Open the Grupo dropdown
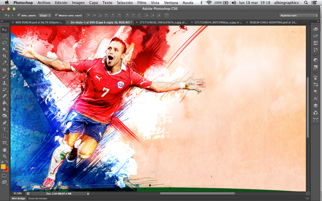Image resolution: width=322 pixels, height=201 pixels. click(x=45, y=15)
